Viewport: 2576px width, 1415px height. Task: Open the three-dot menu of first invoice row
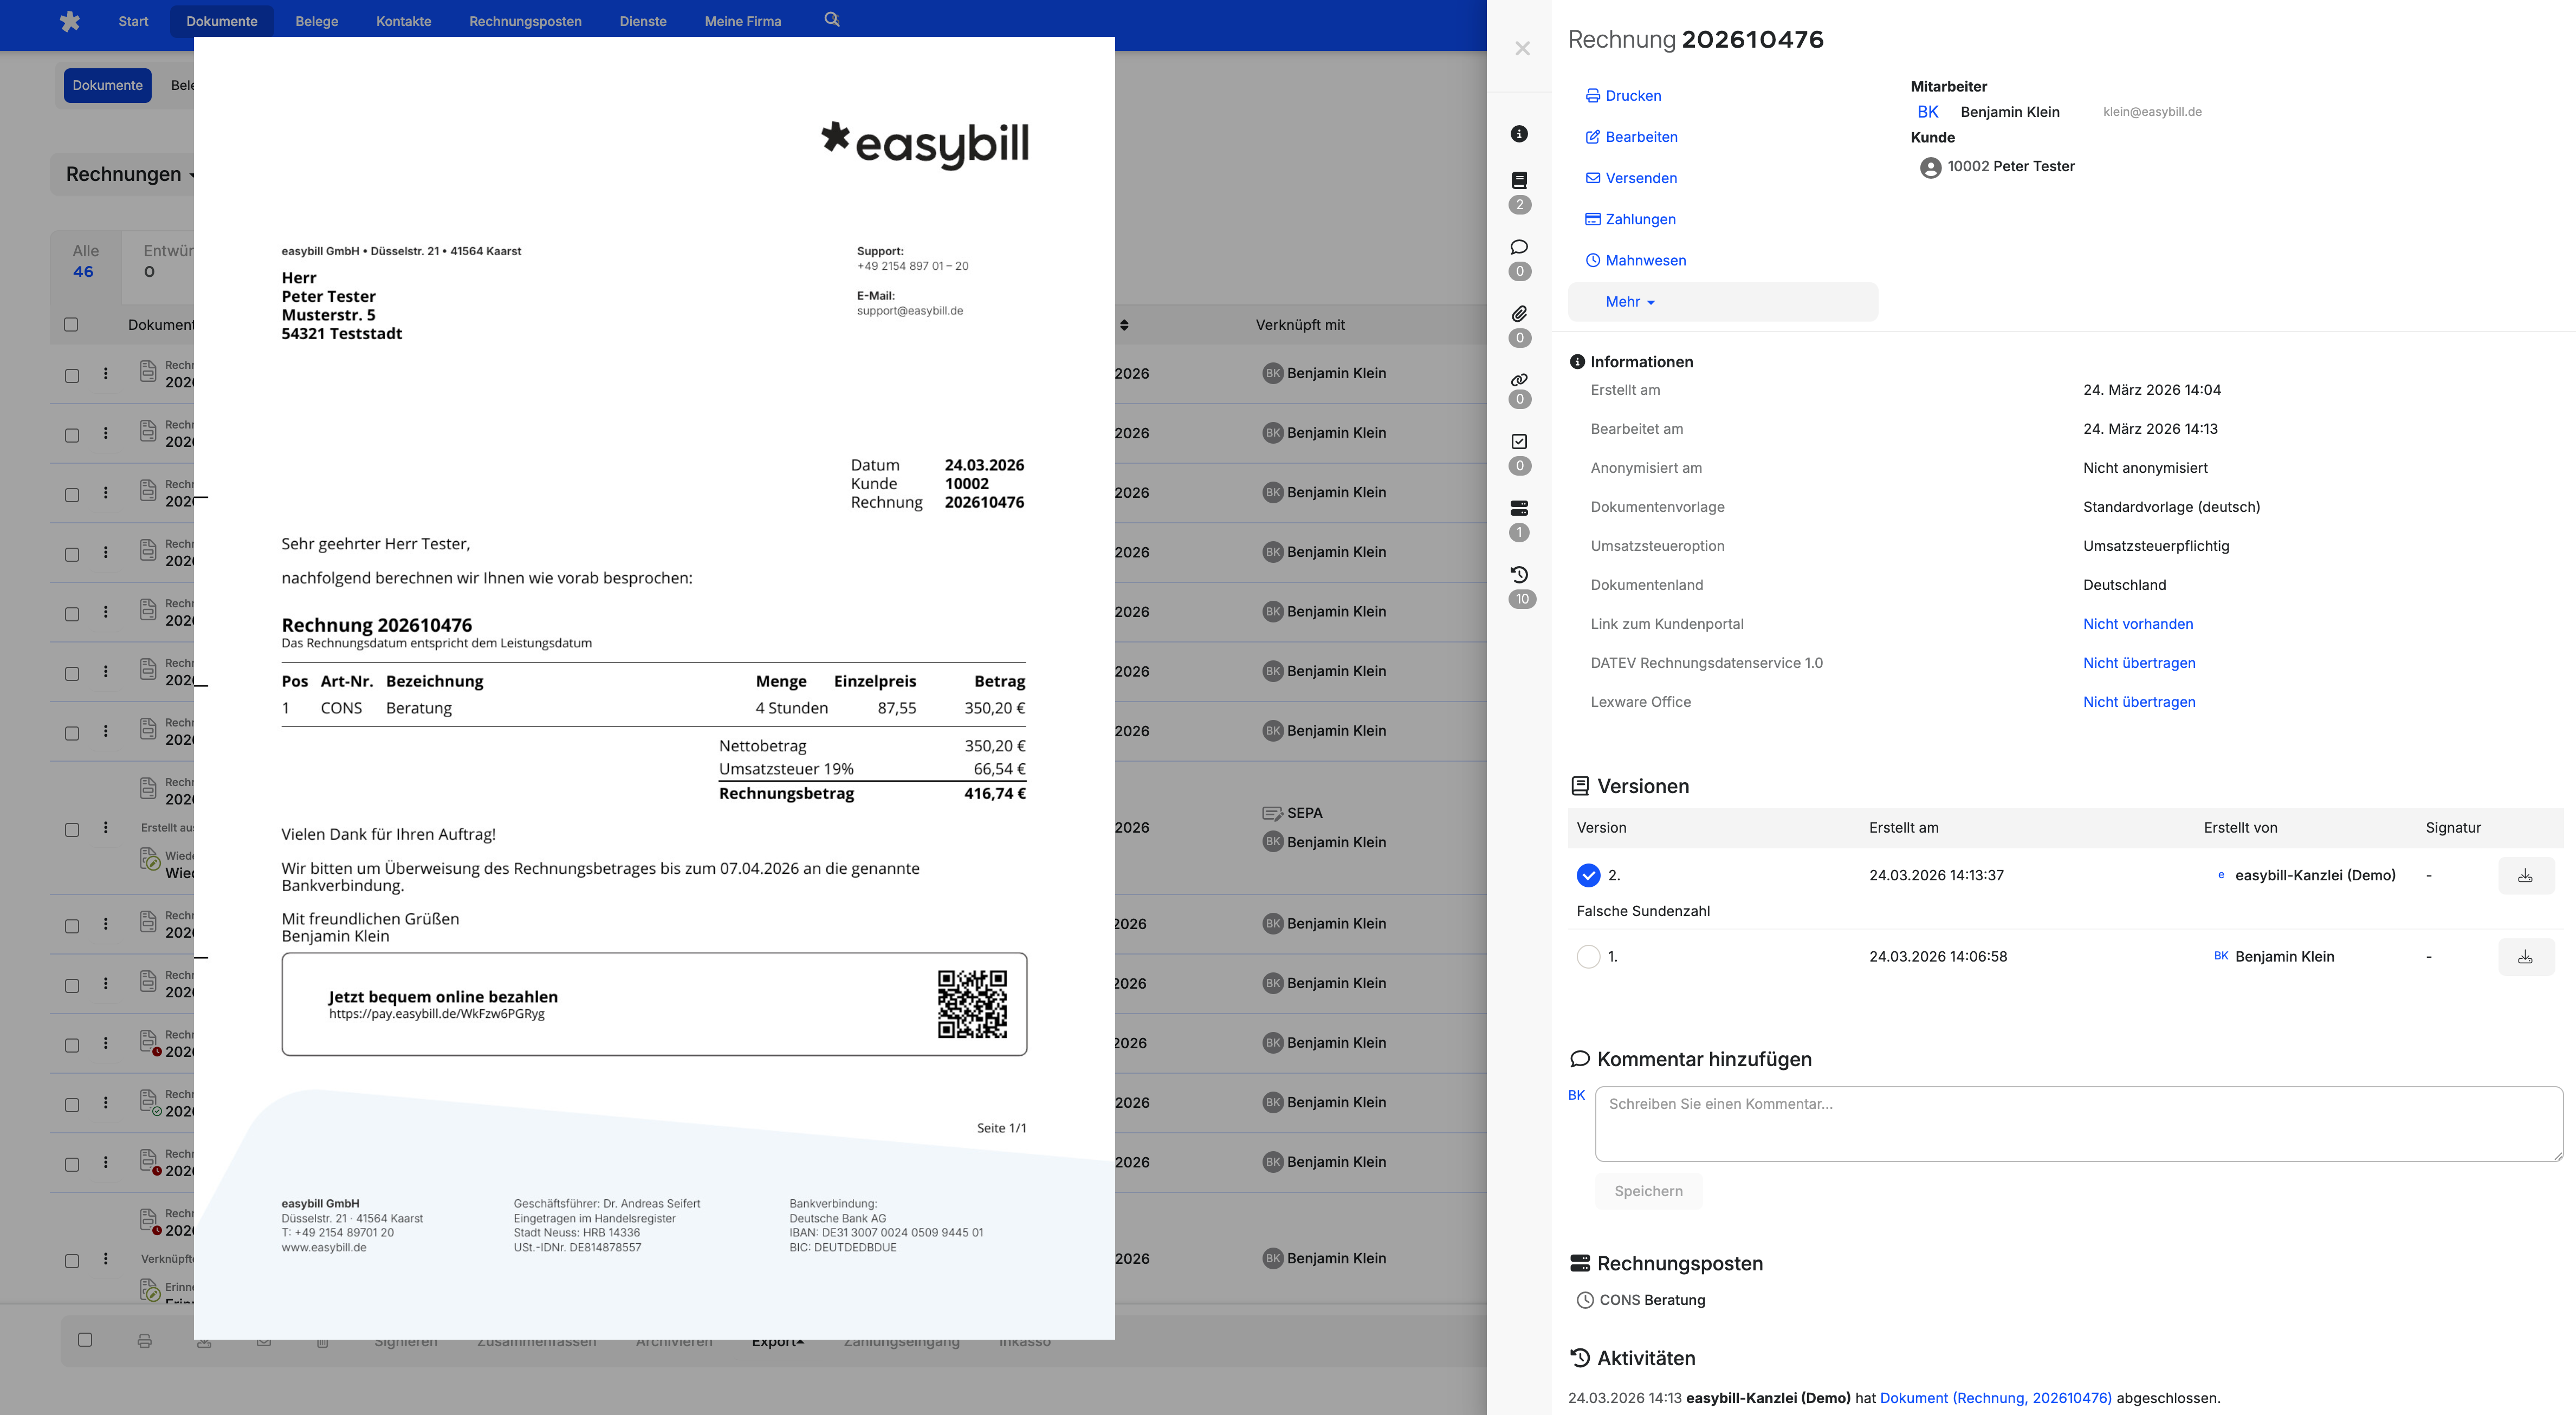pyautogui.click(x=105, y=374)
